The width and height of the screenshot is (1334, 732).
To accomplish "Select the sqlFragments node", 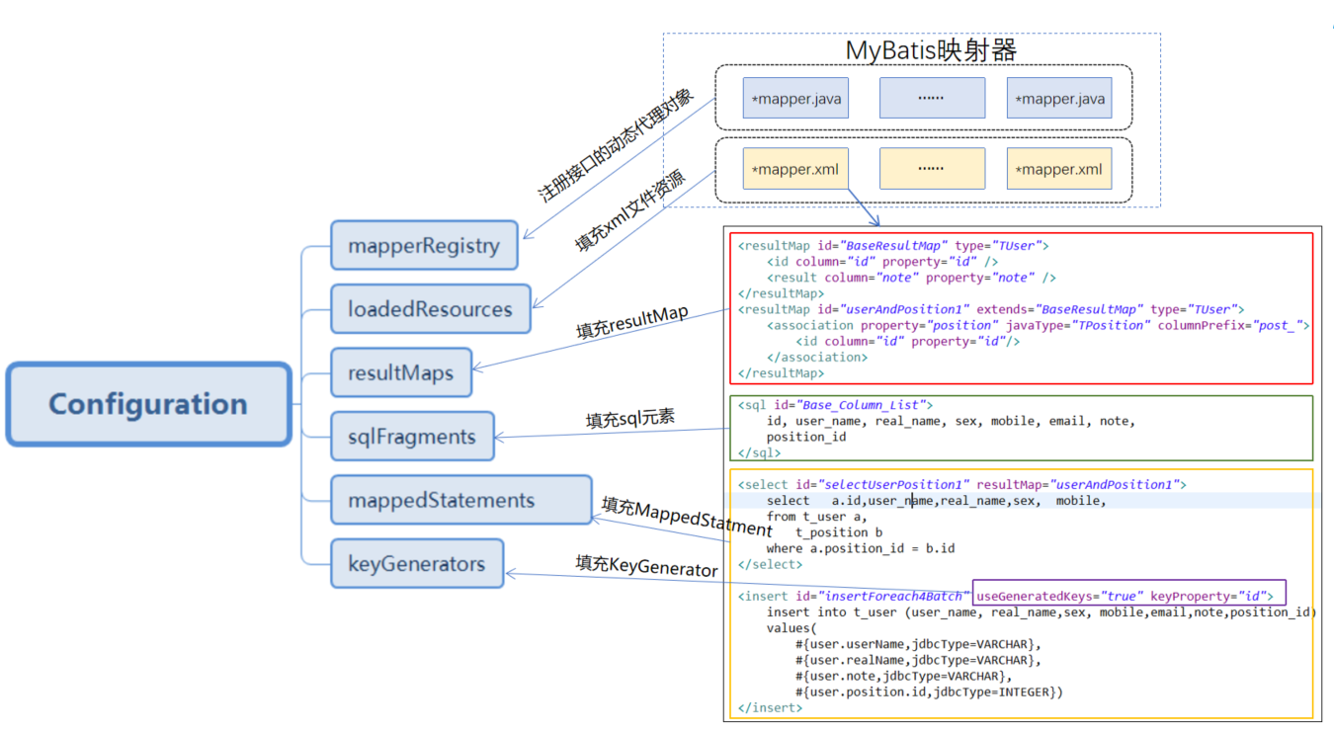I will (412, 436).
